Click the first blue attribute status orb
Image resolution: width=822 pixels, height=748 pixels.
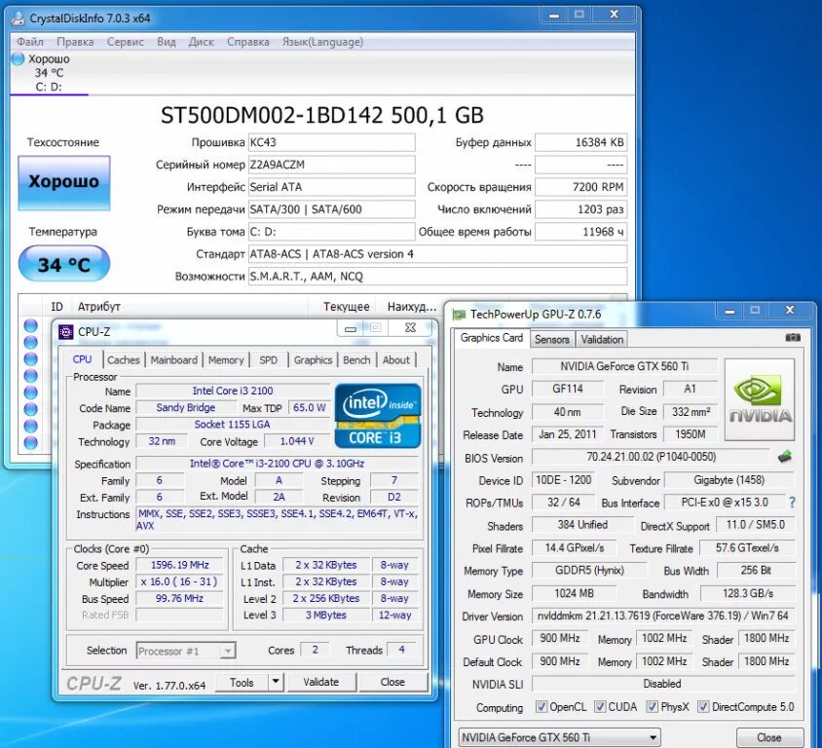pyautogui.click(x=30, y=325)
